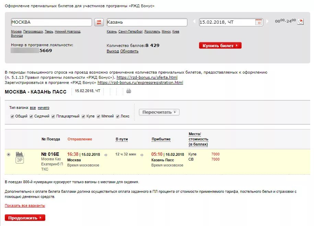314x226 pixels.
Task: Print the train schedule icon
Action: point(129,91)
